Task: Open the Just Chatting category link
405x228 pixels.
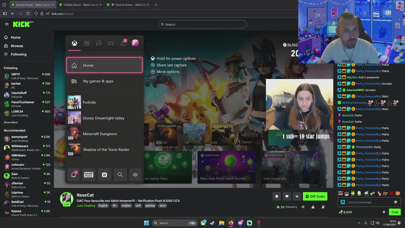Action: click(x=86, y=206)
